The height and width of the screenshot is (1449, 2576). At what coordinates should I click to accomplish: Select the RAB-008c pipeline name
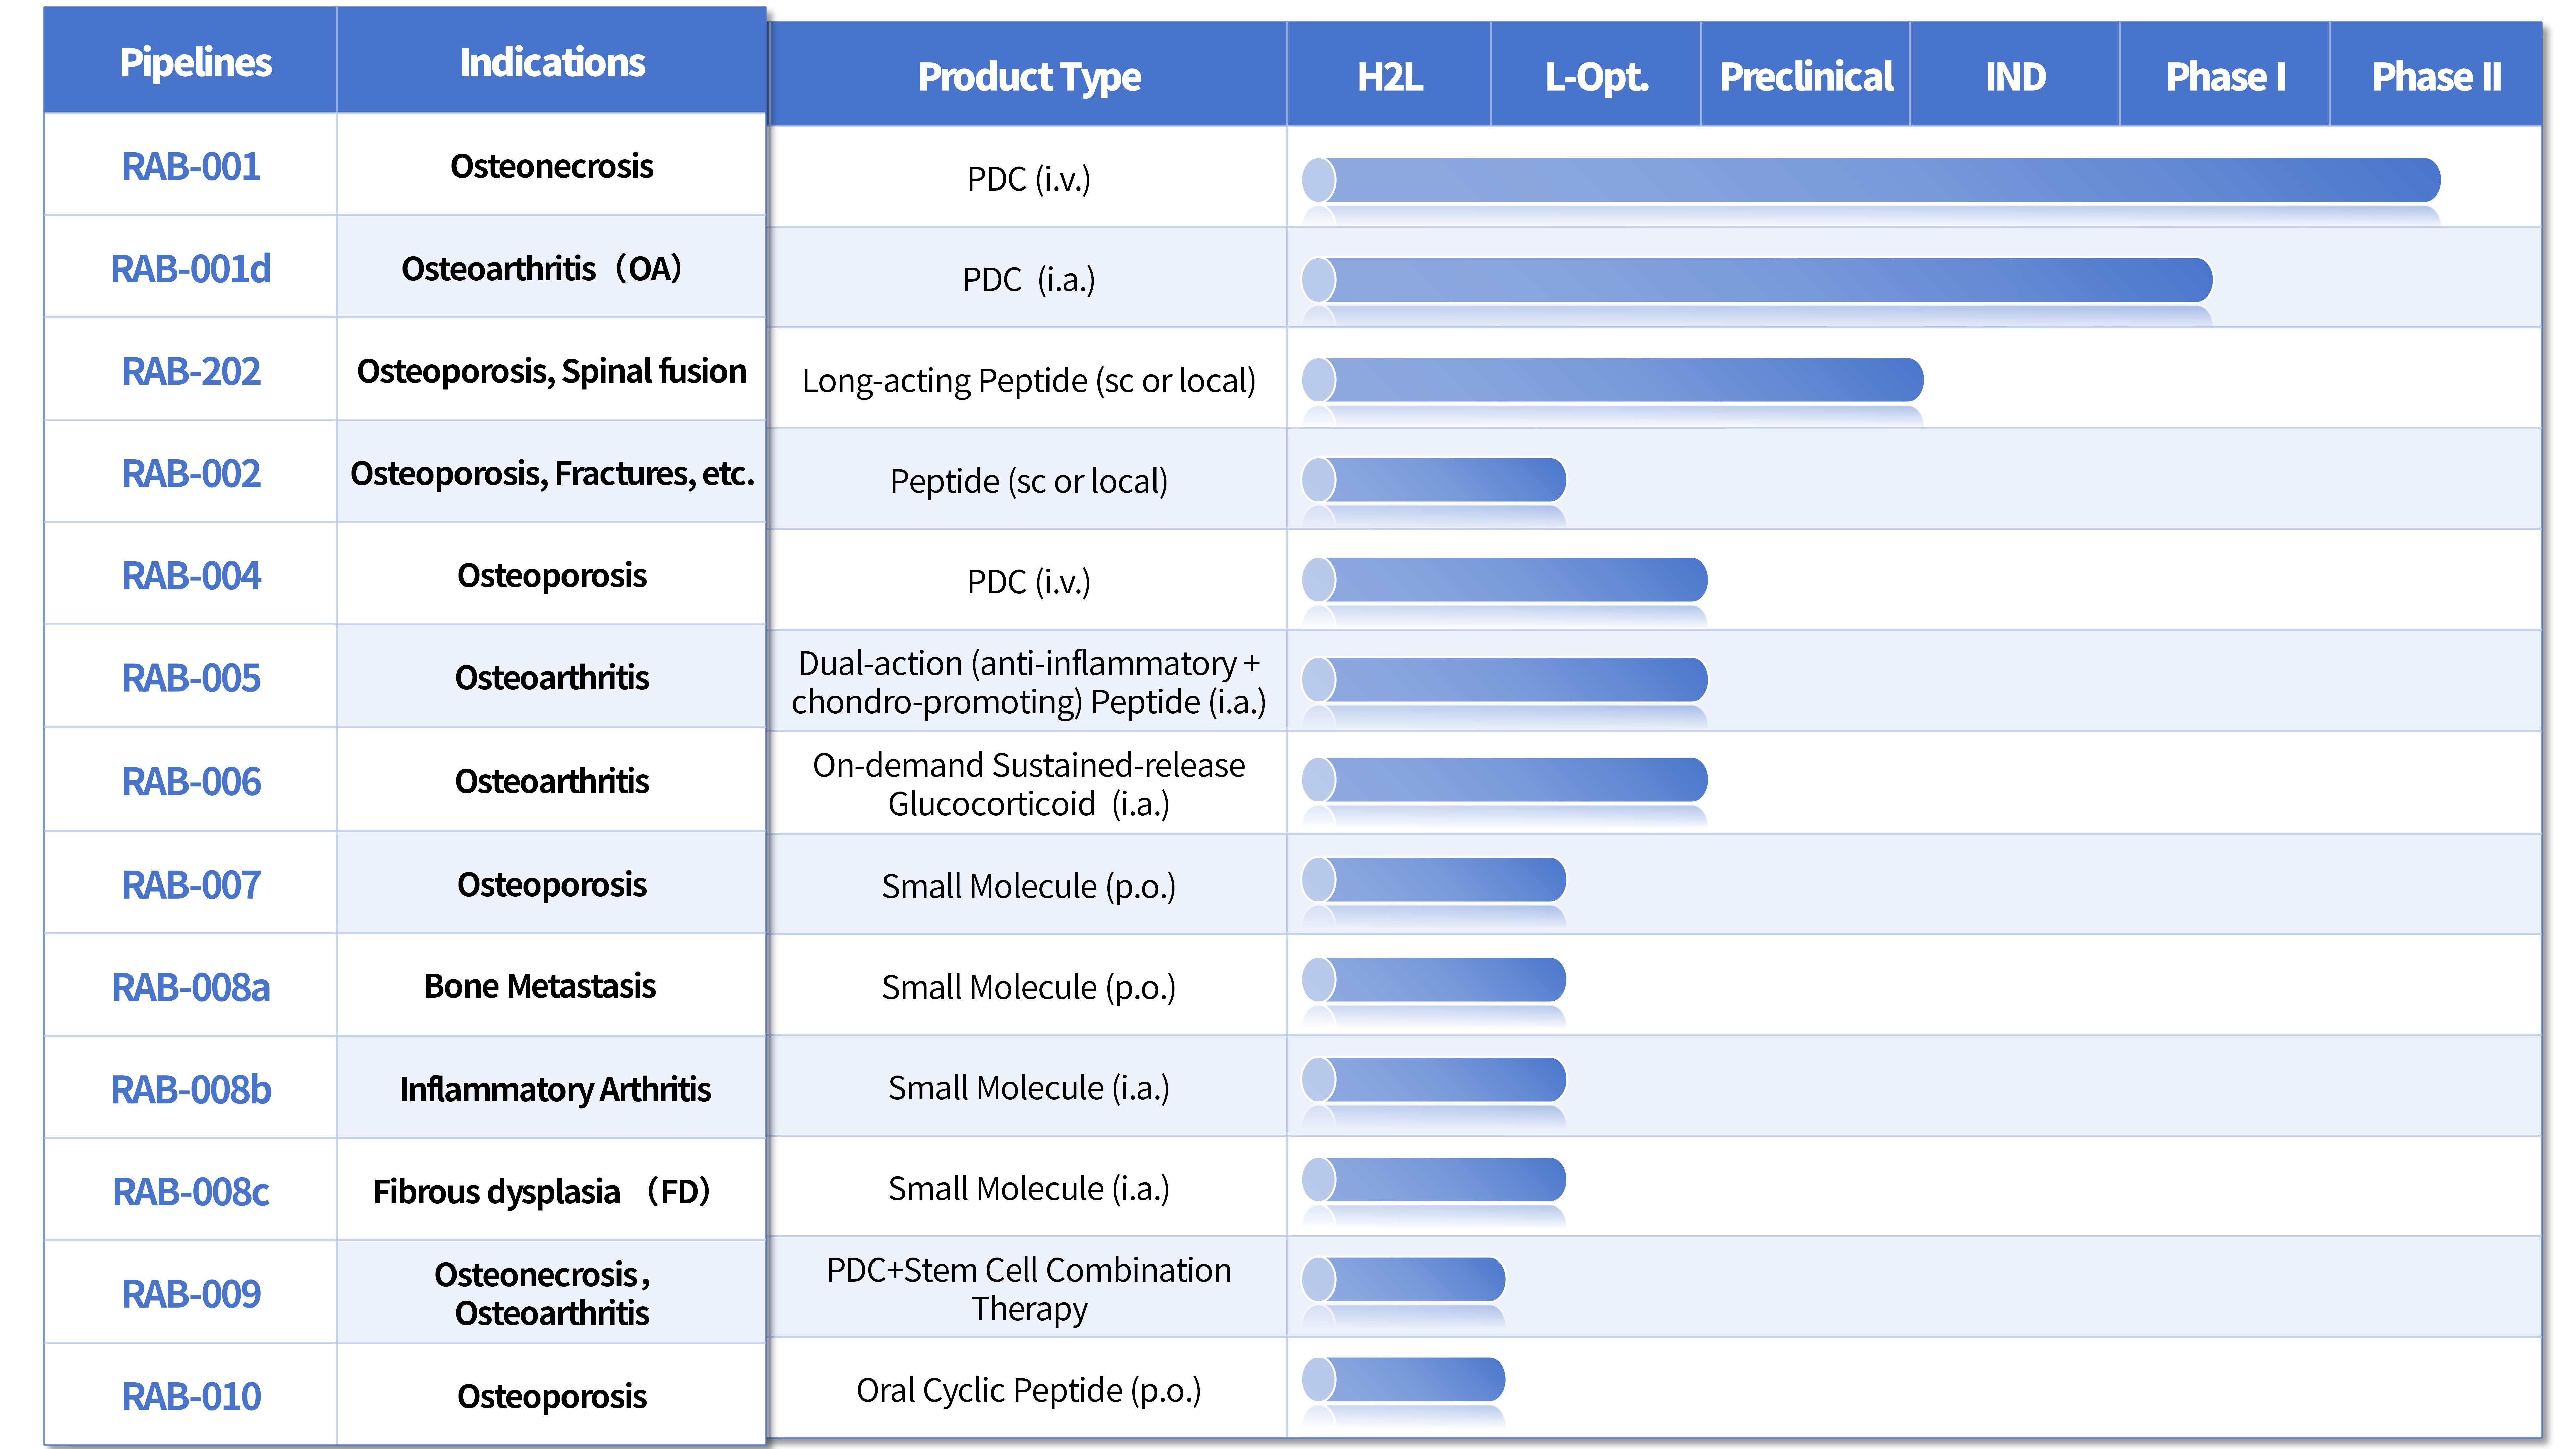point(191,1192)
